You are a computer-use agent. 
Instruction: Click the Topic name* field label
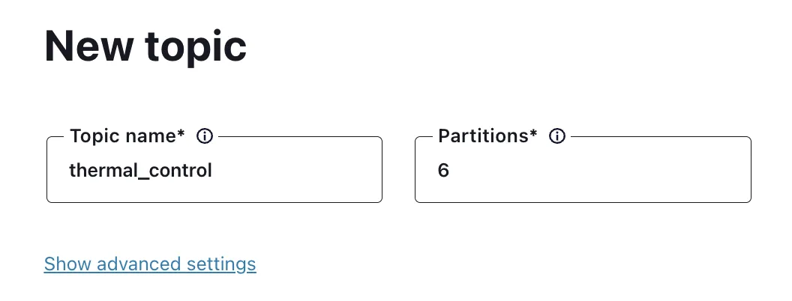tap(127, 136)
